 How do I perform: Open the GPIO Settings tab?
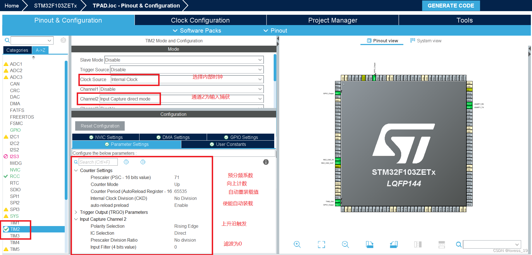(x=241, y=137)
